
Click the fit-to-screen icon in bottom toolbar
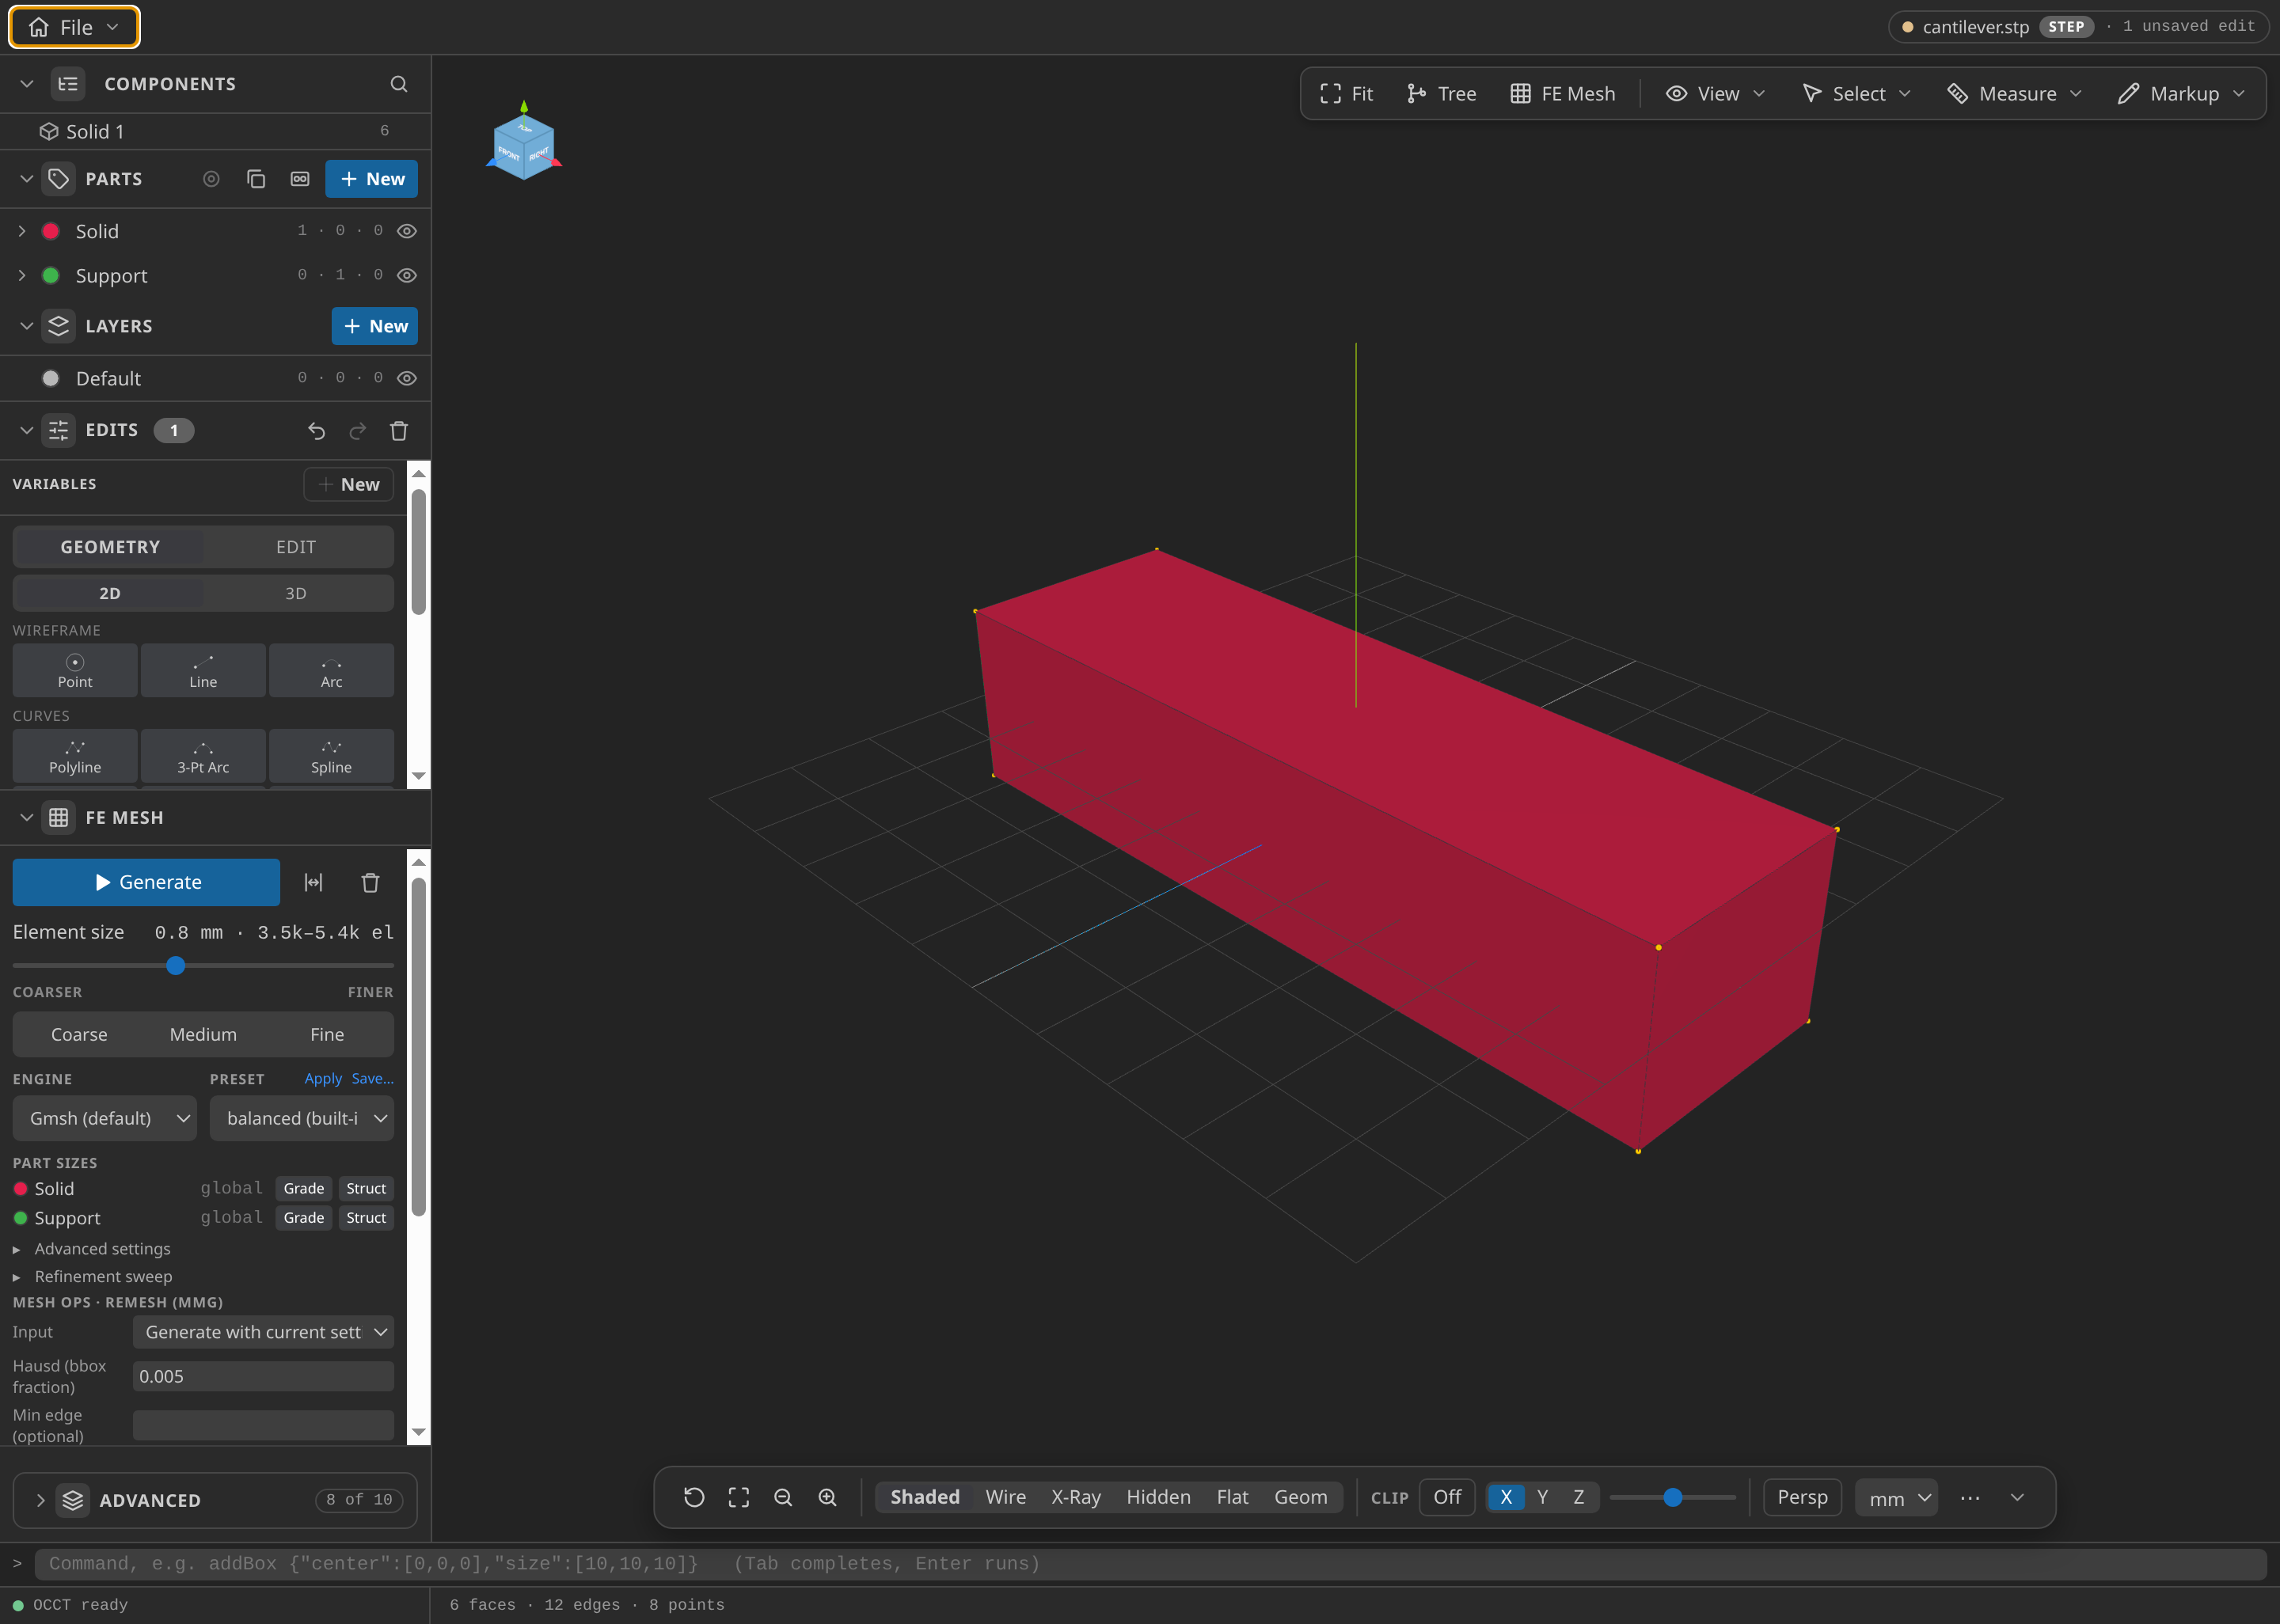click(738, 1497)
